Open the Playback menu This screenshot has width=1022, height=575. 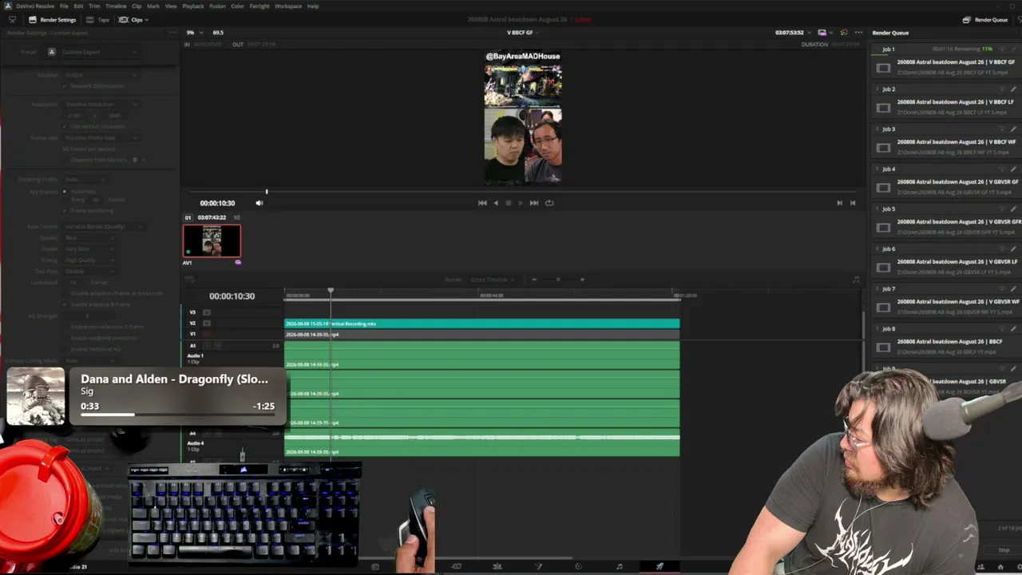[193, 6]
